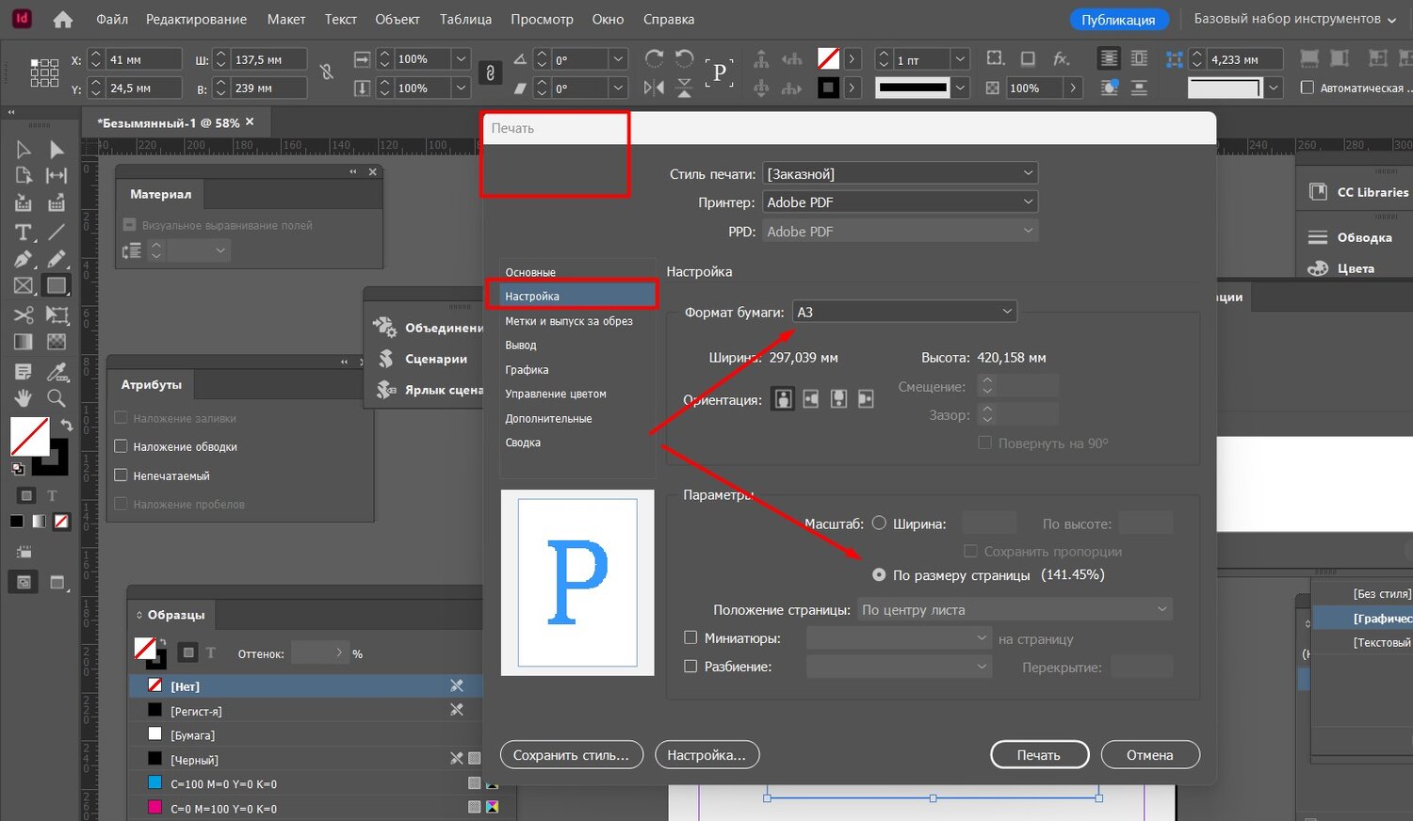
Task: Open the Формат бумаги dropdown
Action: point(903,312)
